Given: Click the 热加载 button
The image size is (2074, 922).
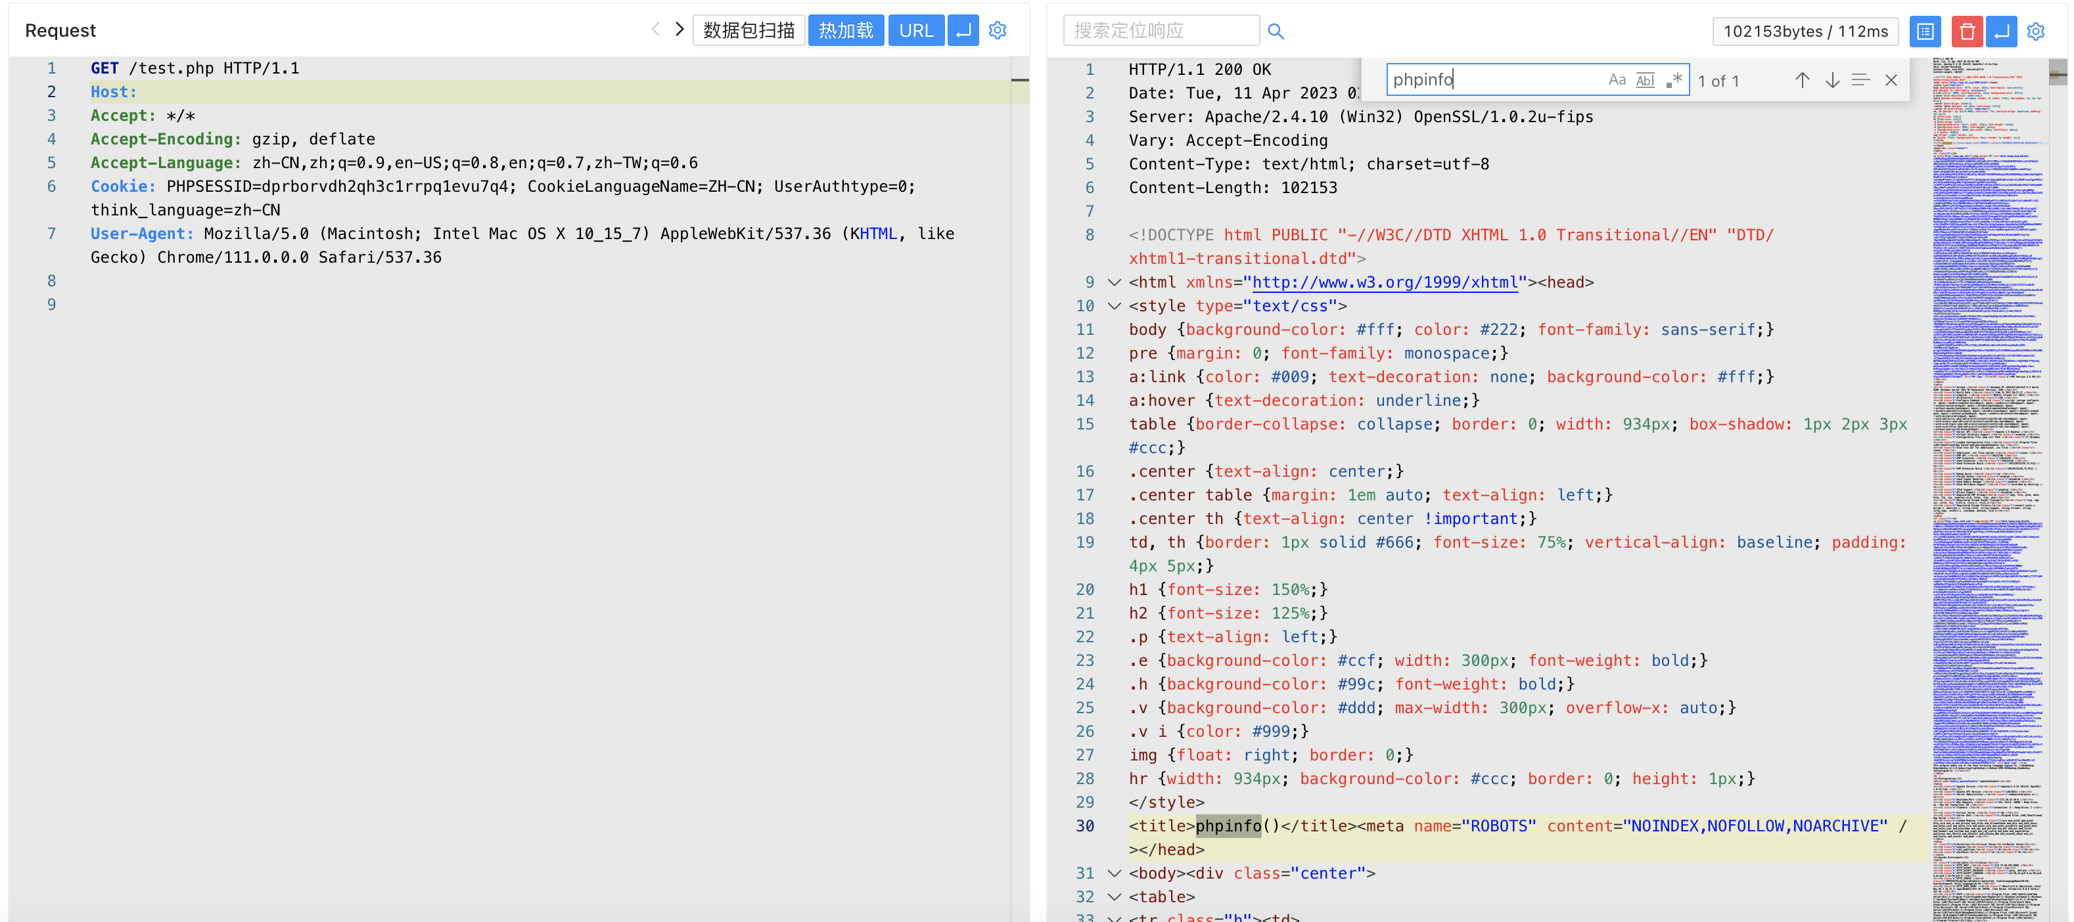Looking at the screenshot, I should pyautogui.click(x=845, y=31).
